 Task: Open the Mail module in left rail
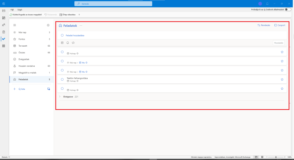pyautogui.click(x=4, y=11)
